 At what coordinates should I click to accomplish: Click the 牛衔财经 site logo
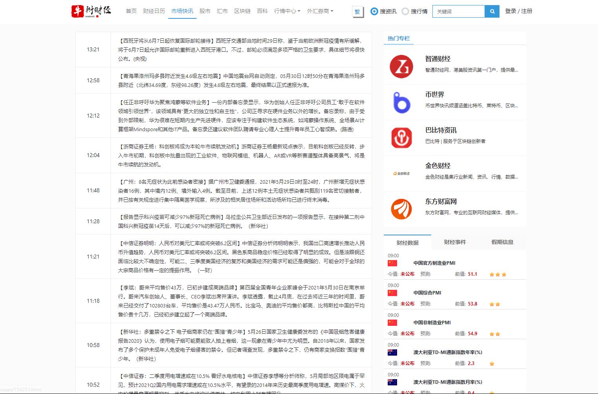point(91,11)
